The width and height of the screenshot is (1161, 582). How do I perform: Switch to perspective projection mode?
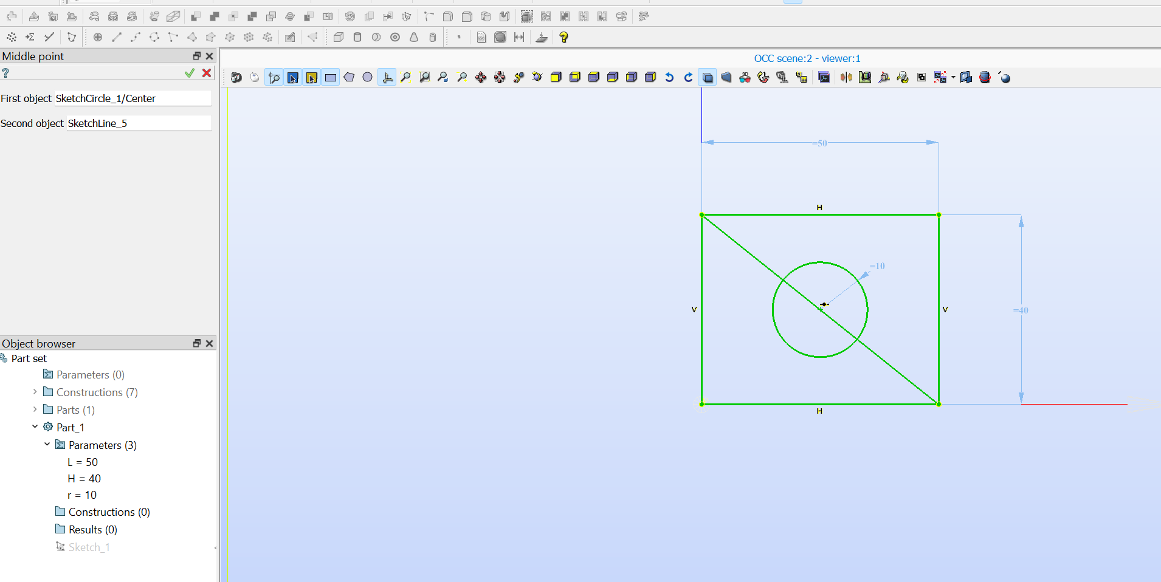click(726, 77)
